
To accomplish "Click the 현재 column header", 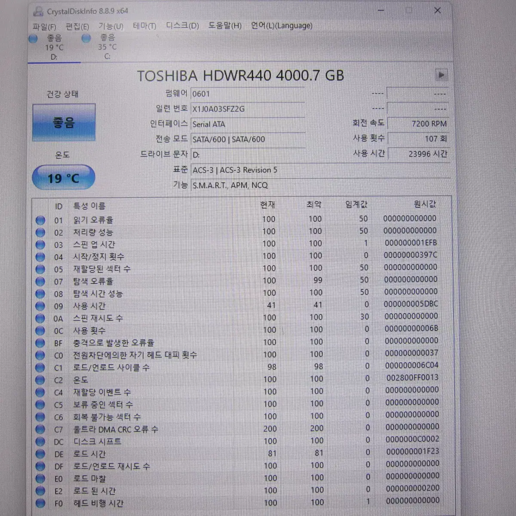I will (x=267, y=205).
